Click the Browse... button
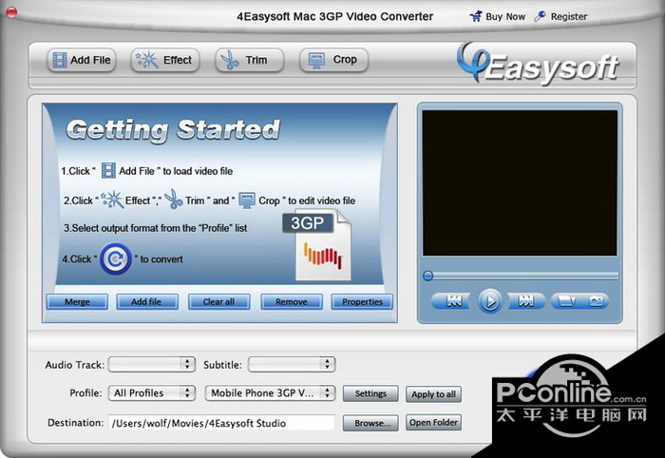 (370, 423)
